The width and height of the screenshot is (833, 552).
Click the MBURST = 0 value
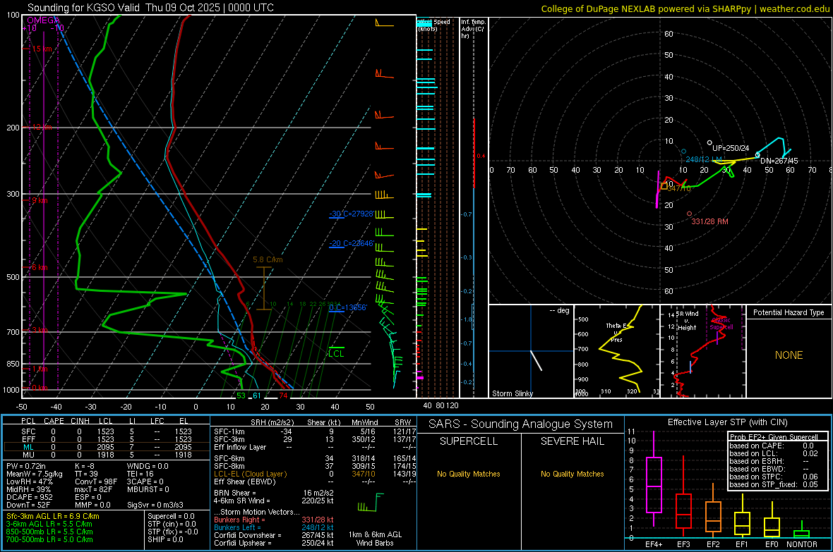[148, 489]
